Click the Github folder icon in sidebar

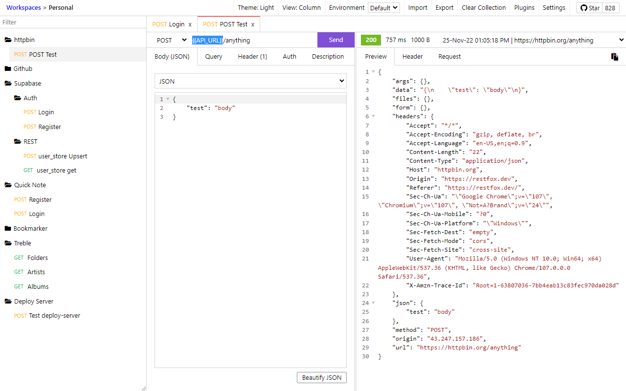[8, 69]
